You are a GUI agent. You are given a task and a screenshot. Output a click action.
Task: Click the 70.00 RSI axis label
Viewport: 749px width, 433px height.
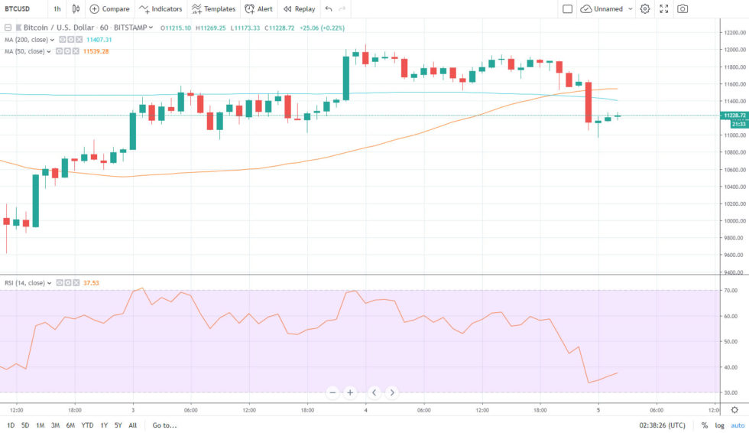[x=731, y=290]
